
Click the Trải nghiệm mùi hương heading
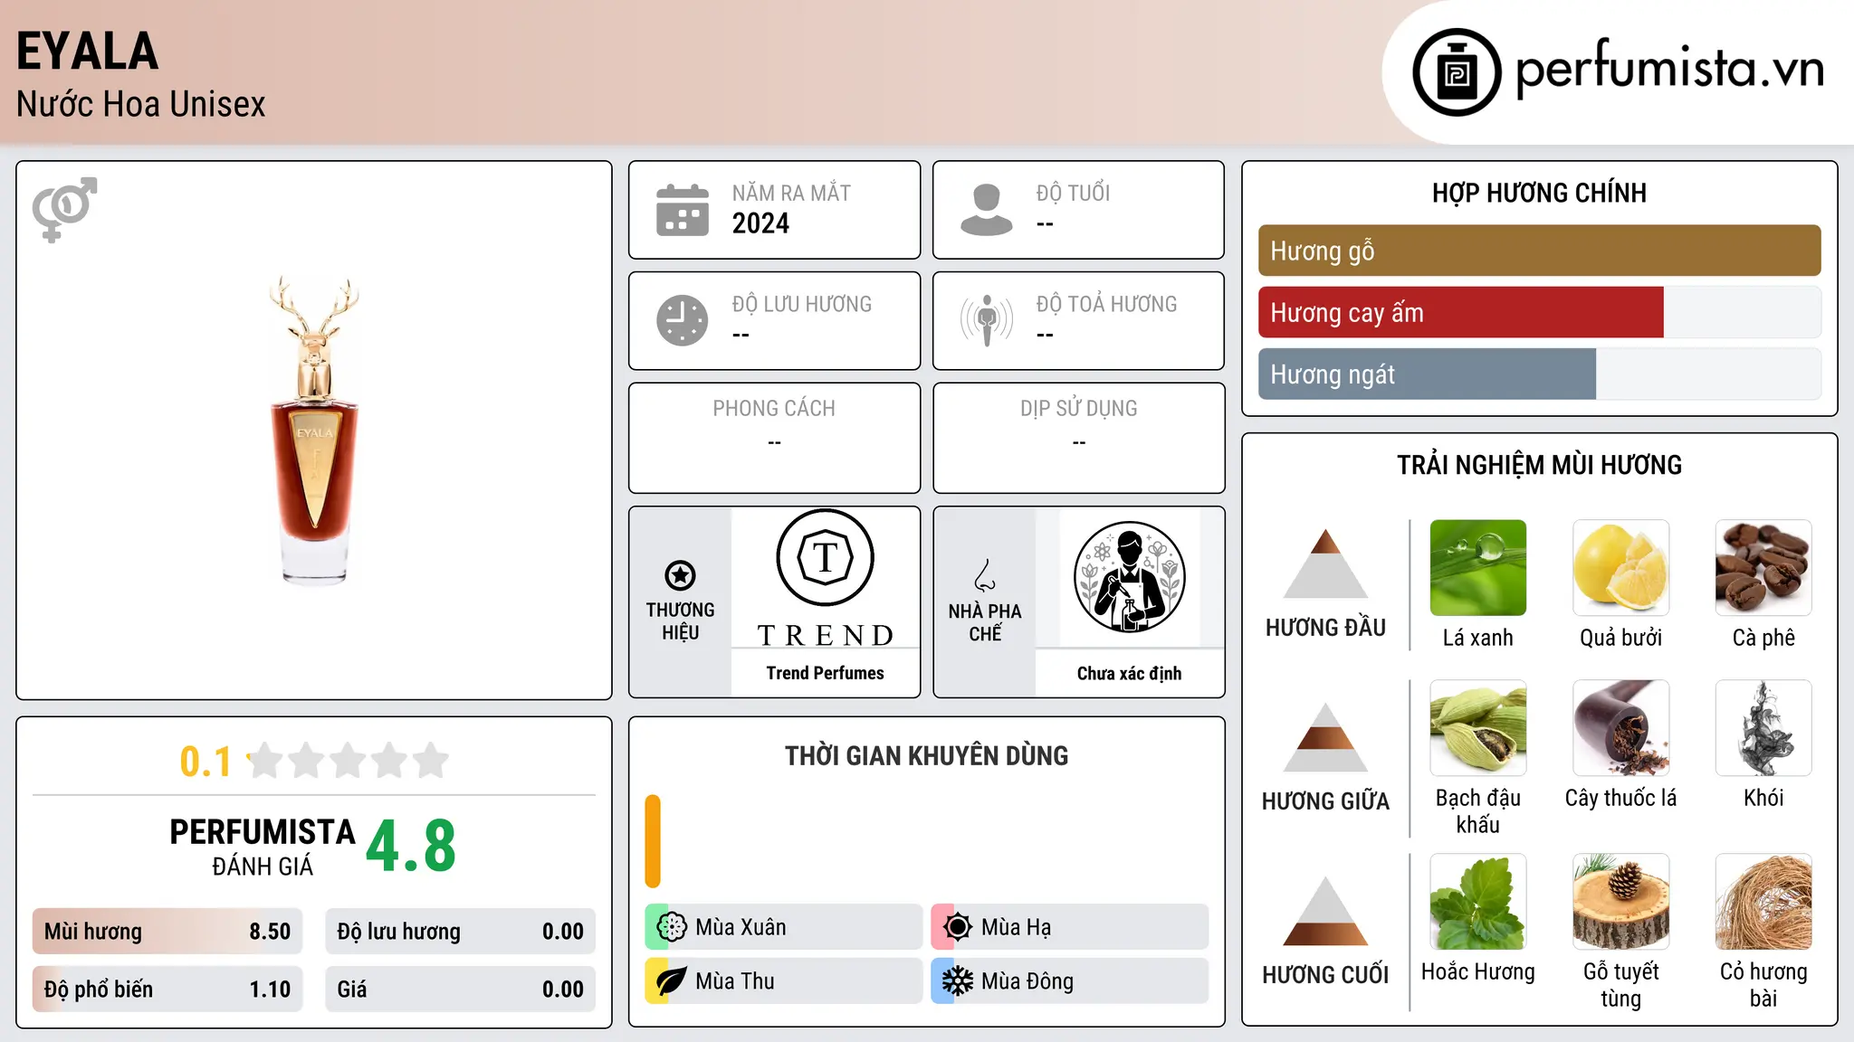click(x=1539, y=465)
